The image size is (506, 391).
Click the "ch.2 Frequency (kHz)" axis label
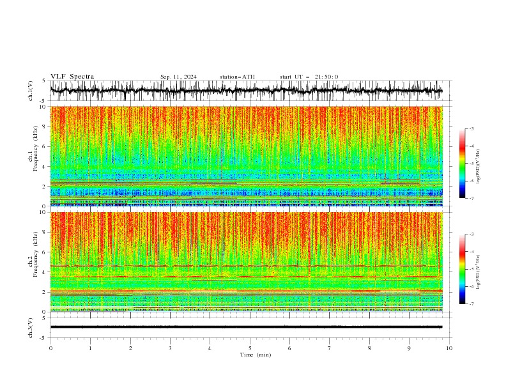click(34, 254)
